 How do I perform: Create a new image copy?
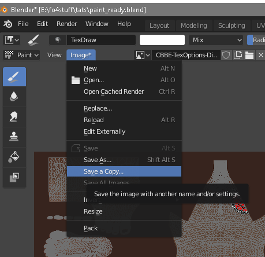coord(238,55)
